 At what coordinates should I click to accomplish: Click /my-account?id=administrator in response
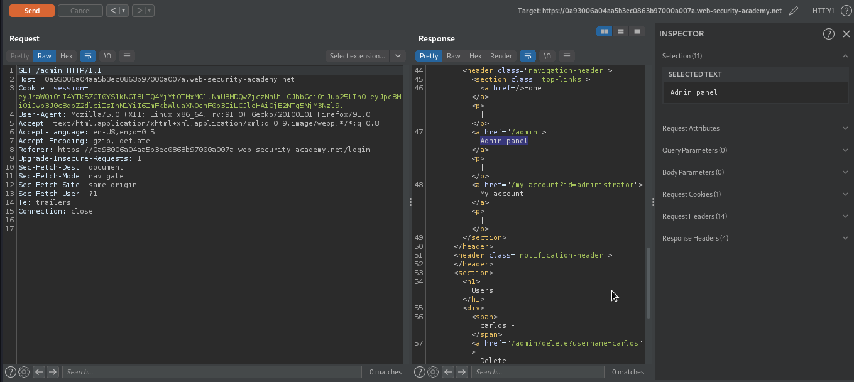click(x=572, y=185)
